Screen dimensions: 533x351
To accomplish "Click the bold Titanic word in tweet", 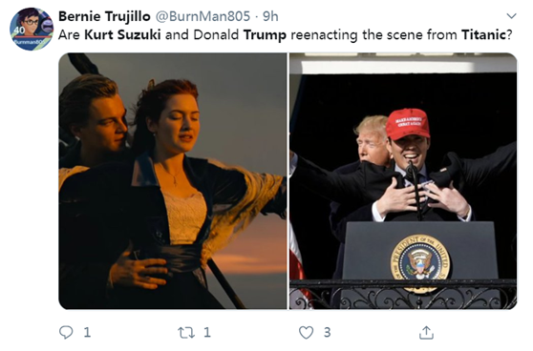I will [483, 34].
